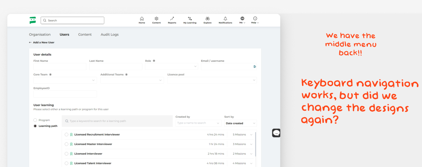This screenshot has height=167, width=422.
Task: Open the Core Team dropdown
Action: click(x=65, y=80)
